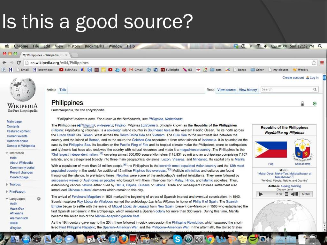This screenshot has height=245, width=327.
Task: Expand the Toolbox sidebar section
Action: pos(7,184)
